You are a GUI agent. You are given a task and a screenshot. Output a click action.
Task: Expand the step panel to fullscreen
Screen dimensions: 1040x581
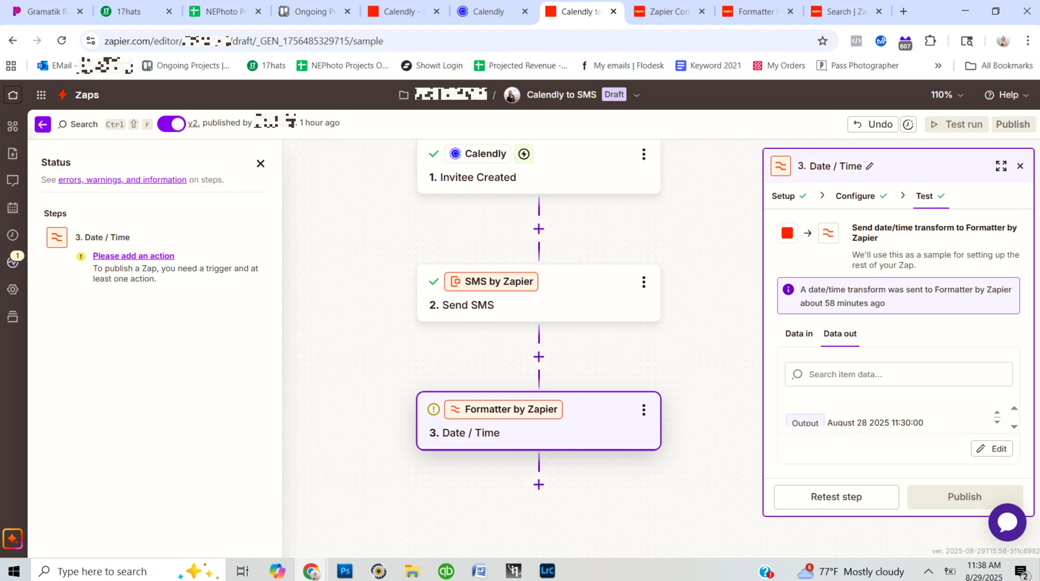1001,166
